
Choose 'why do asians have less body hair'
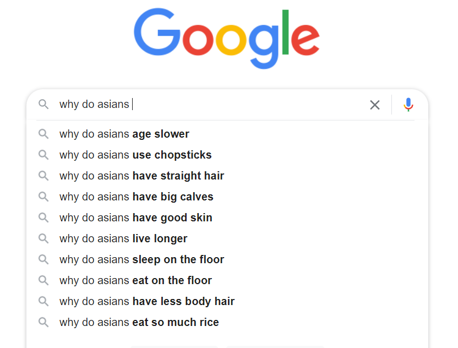(227, 301)
